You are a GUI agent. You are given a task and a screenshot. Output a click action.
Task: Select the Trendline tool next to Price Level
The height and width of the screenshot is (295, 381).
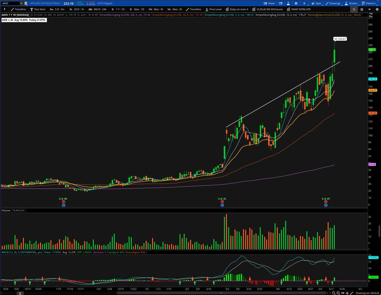click(x=193, y=9)
